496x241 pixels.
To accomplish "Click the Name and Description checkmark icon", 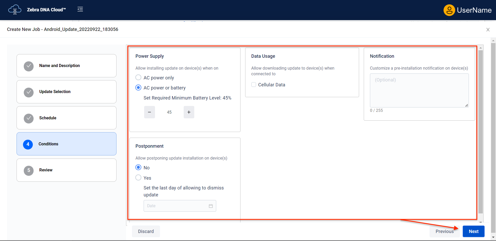I will [29, 66].
